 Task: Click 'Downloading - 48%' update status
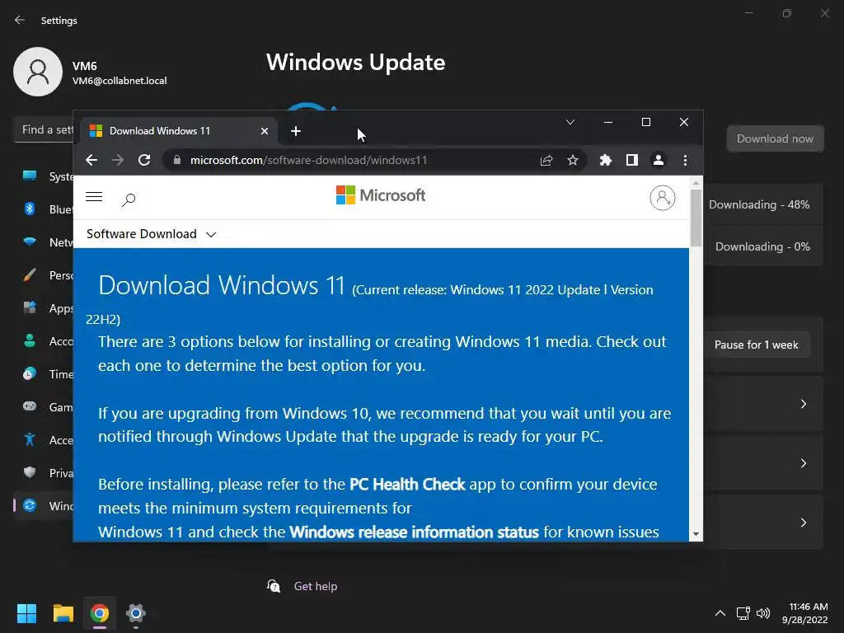(759, 204)
